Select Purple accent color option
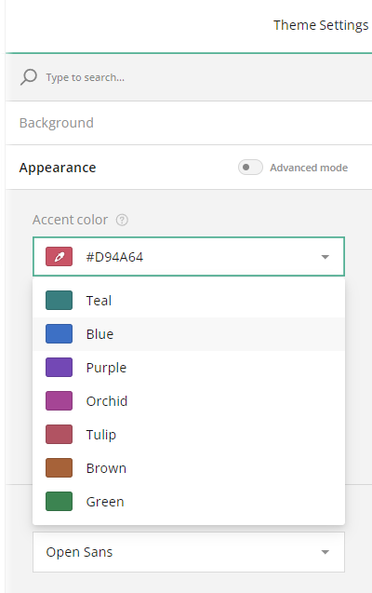The height and width of the screenshot is (593, 372). coord(189,368)
